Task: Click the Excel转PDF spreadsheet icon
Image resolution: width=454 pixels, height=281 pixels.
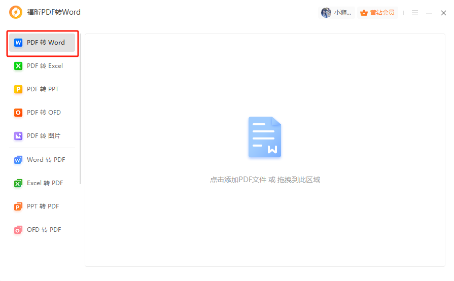Action: (18, 183)
